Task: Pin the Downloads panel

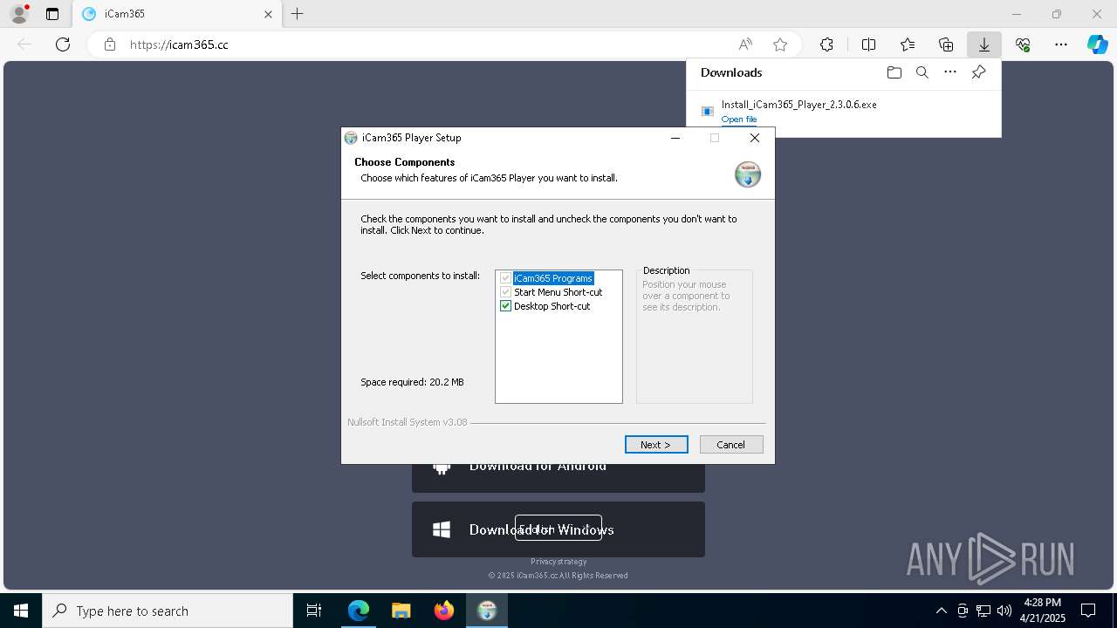Action: (x=979, y=72)
